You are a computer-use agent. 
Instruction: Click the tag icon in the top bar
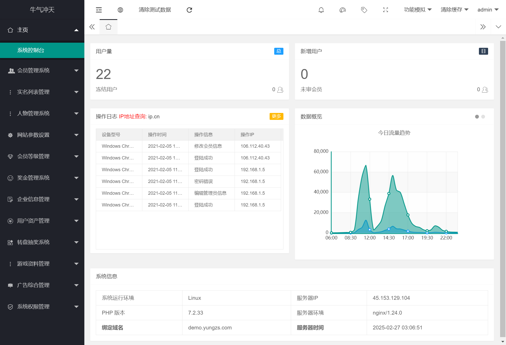[364, 10]
